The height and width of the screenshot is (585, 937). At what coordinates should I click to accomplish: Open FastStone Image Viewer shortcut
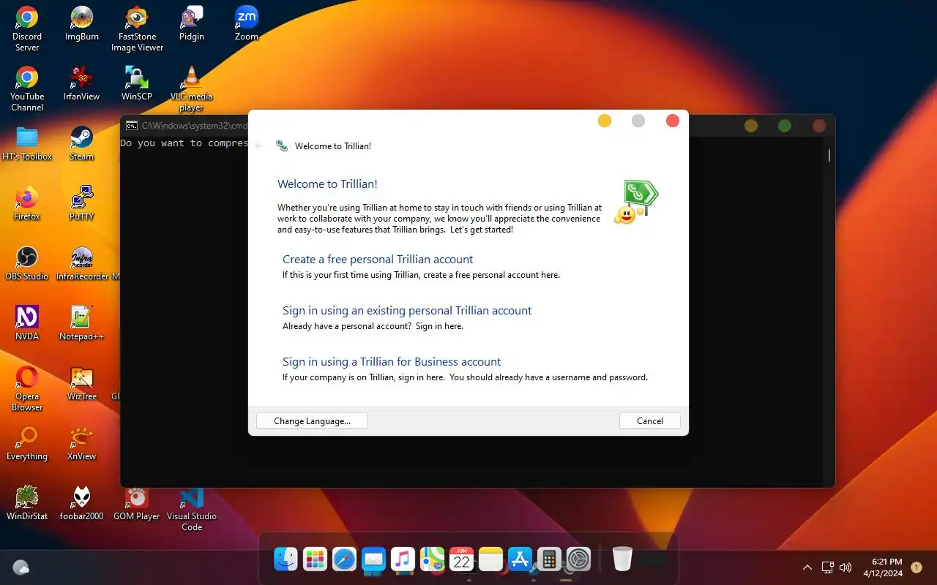(137, 29)
